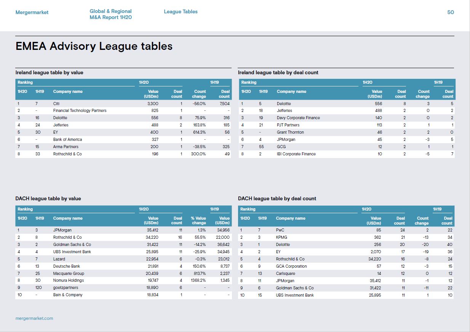Click 'DACH league table by value' heading

pyautogui.click(x=48, y=198)
